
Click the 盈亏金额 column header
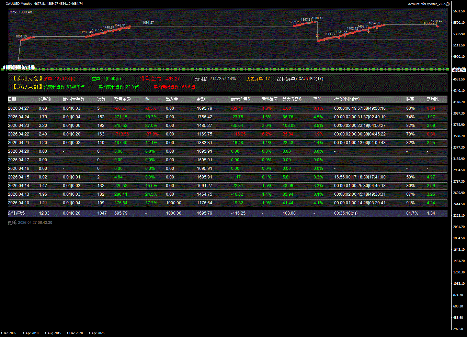click(x=122, y=99)
